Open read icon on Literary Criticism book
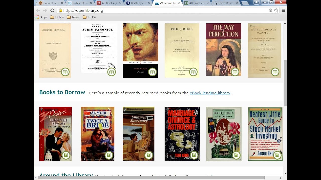 pos(65,72)
